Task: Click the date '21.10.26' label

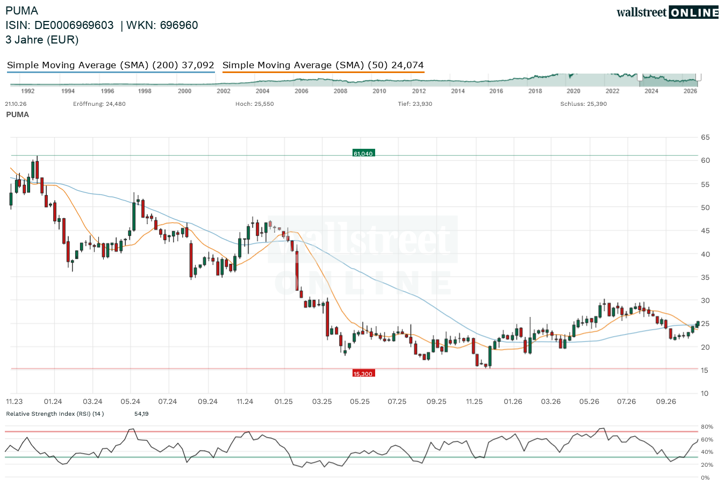Action: pyautogui.click(x=16, y=104)
